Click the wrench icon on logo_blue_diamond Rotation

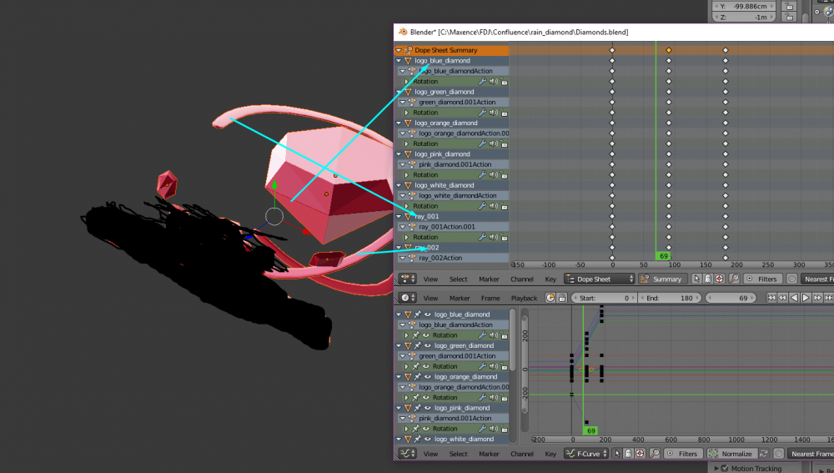click(x=482, y=82)
